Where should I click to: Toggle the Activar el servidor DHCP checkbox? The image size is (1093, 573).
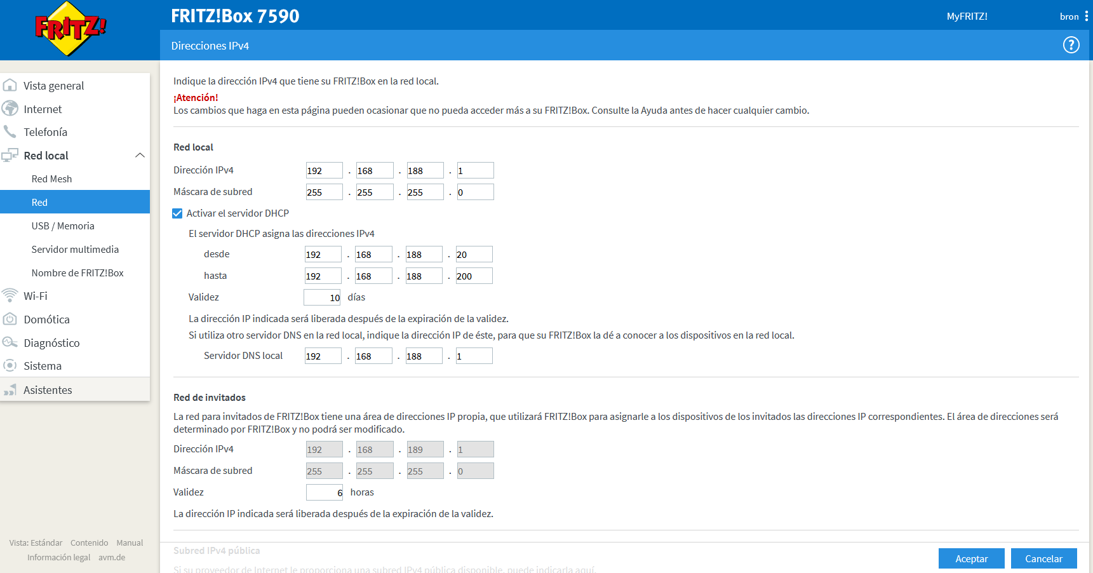tap(177, 213)
